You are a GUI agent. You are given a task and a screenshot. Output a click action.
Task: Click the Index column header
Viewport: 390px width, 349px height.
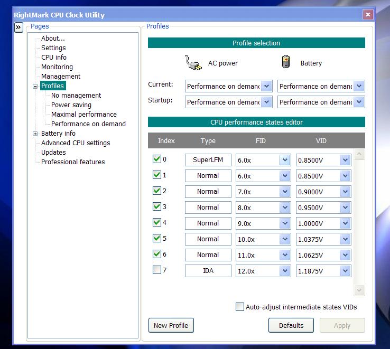[166, 140]
